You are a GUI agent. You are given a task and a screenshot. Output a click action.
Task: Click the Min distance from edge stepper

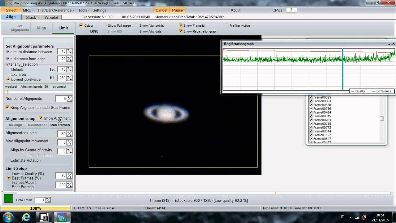coord(70,59)
